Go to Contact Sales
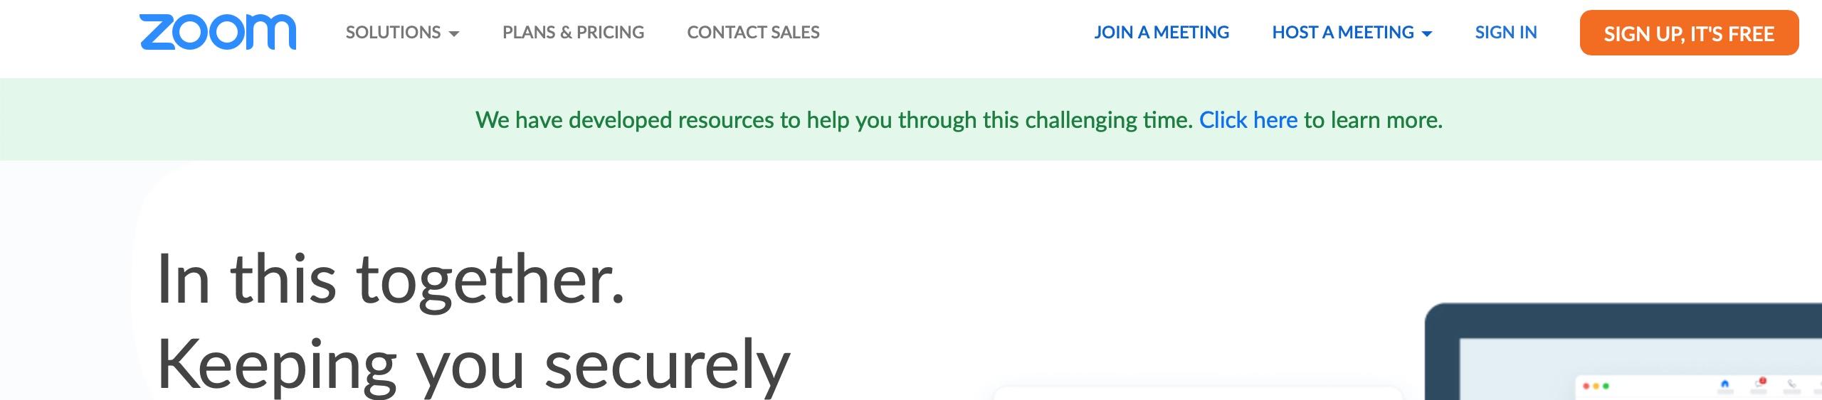 (x=753, y=33)
